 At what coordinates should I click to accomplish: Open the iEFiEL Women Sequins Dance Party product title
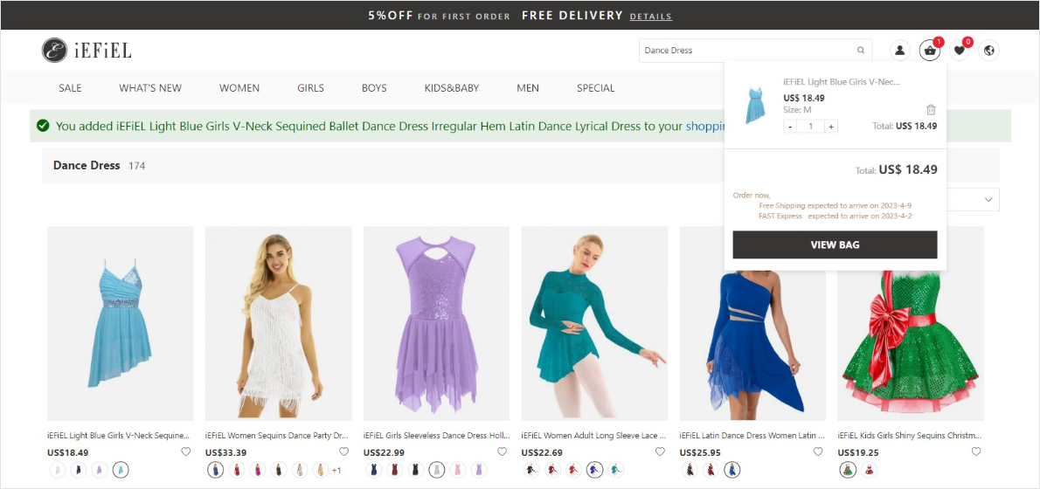click(x=276, y=436)
